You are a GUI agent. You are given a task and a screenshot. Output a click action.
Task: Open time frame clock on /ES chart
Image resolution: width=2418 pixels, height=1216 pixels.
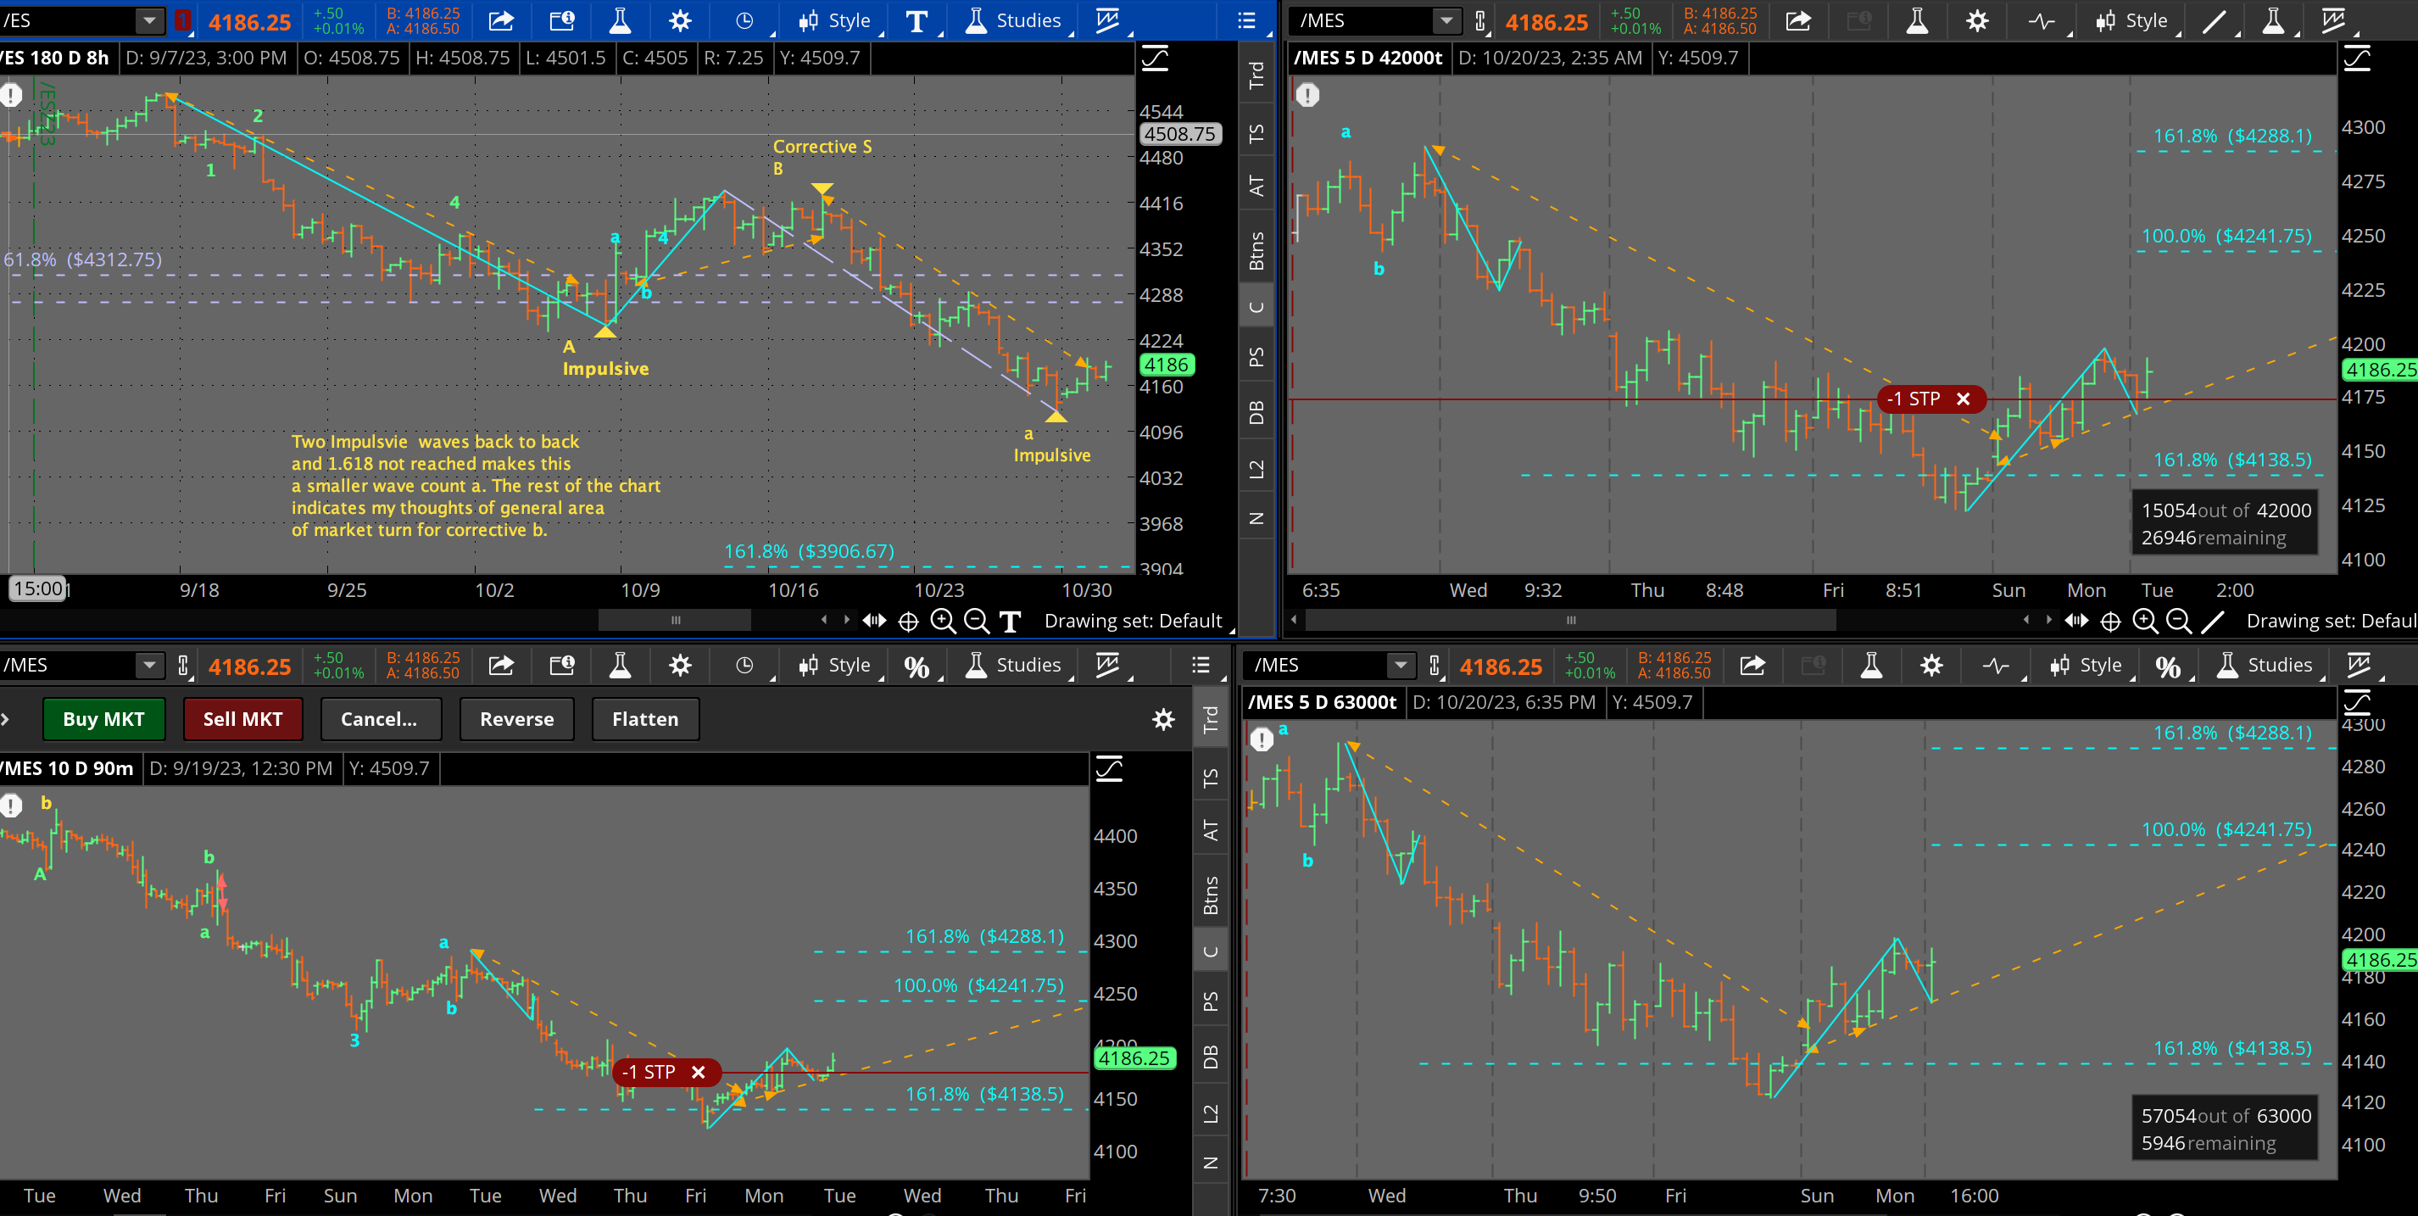click(744, 20)
